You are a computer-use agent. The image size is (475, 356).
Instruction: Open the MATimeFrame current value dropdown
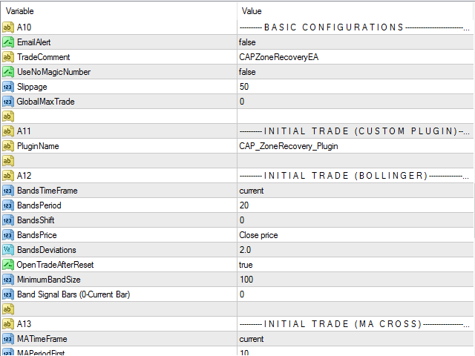356,339
